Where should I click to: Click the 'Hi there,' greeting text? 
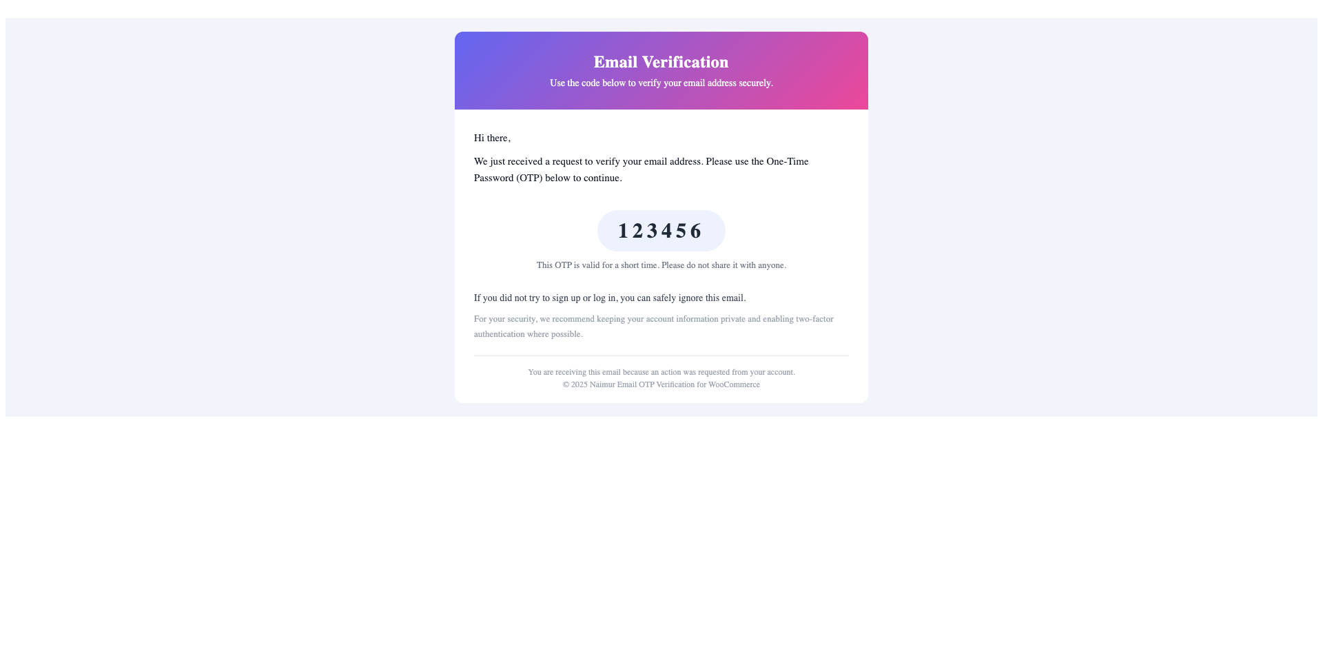492,138
